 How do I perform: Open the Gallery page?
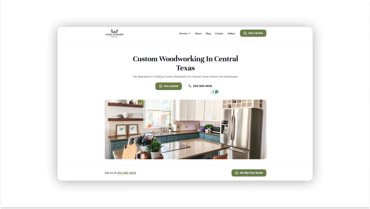click(231, 34)
